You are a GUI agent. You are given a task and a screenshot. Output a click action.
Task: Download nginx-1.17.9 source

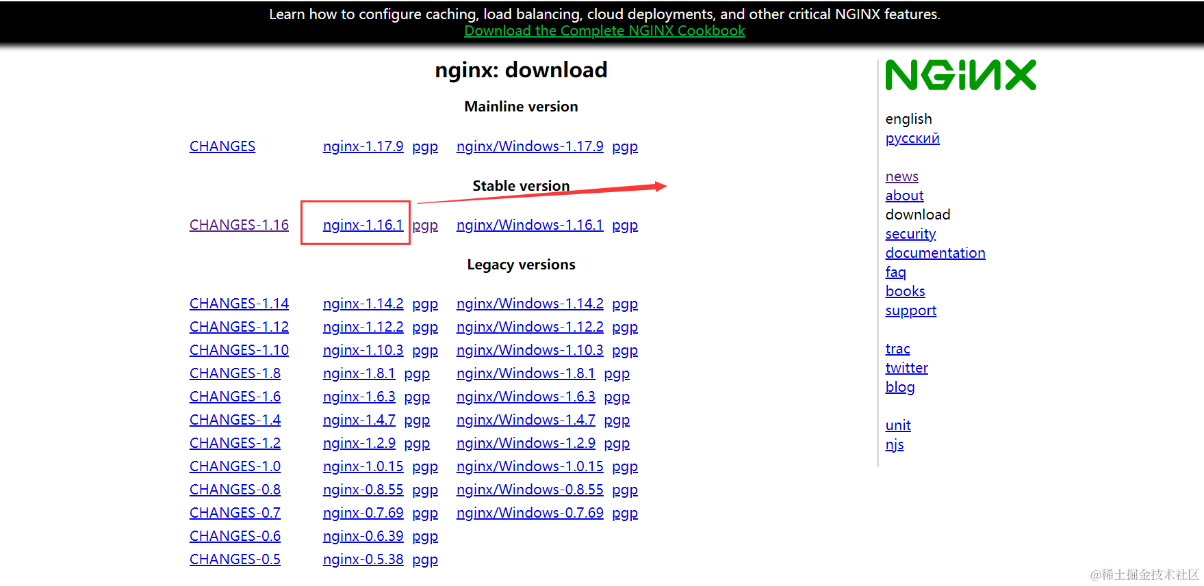363,146
